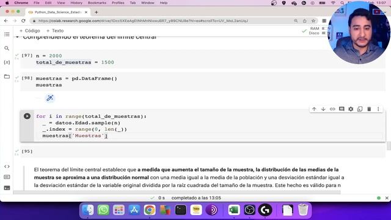Open the Apple menu
This screenshot has width=391, height=220.
coord(7,2)
